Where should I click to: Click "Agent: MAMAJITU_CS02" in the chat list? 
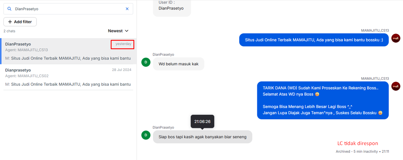(27, 76)
